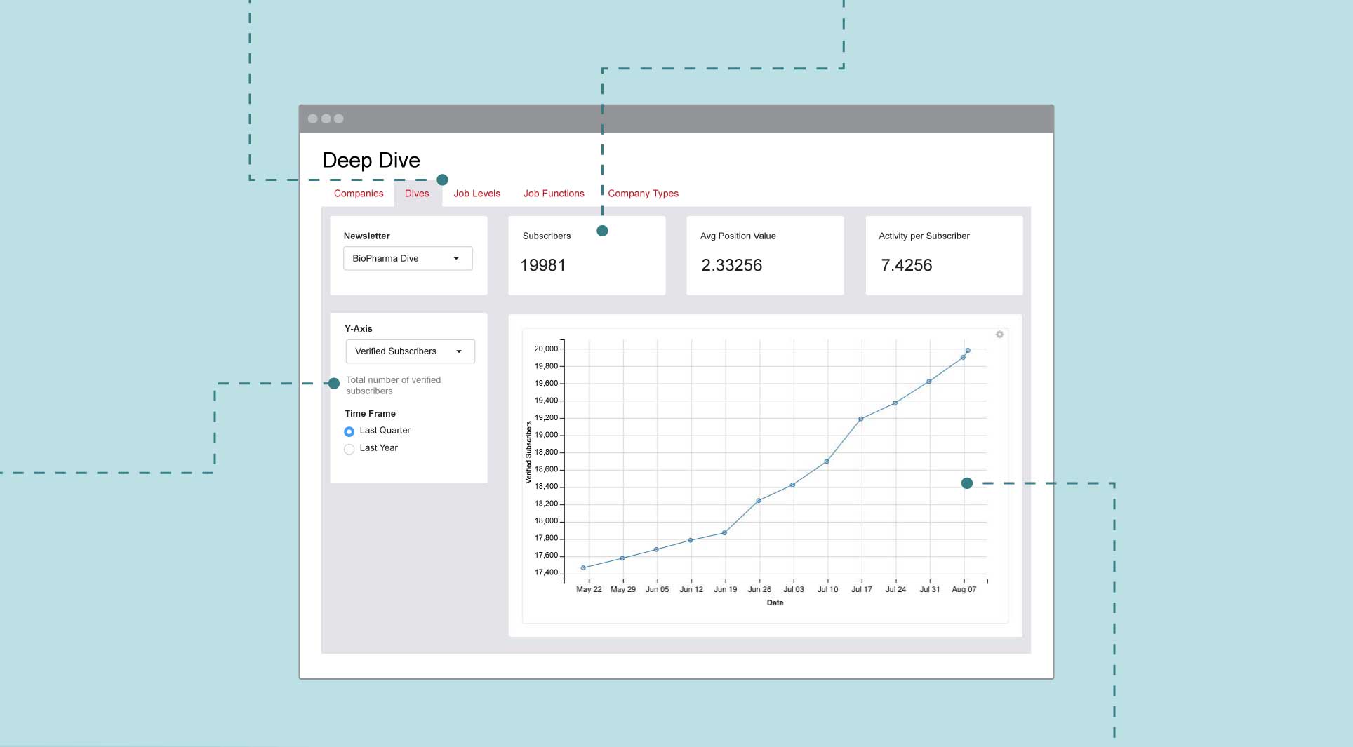Click the Newsletter dropdown arrow
The width and height of the screenshot is (1353, 747).
click(456, 259)
